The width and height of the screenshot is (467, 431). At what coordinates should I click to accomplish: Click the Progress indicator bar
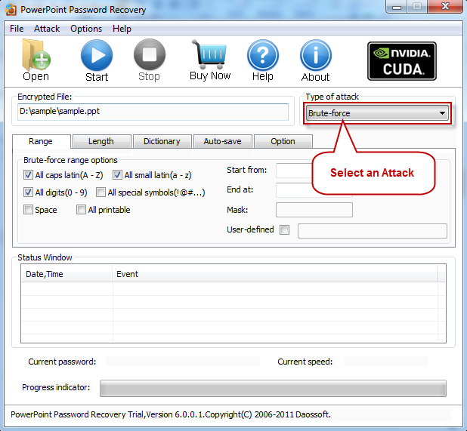point(273,388)
